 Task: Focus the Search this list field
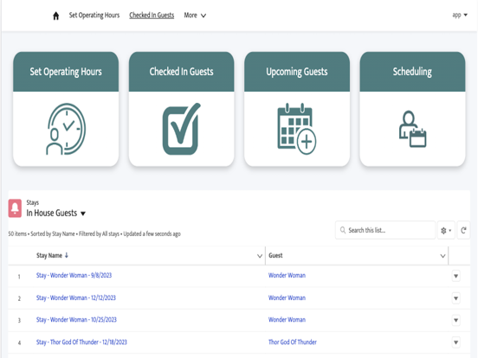[x=385, y=230]
